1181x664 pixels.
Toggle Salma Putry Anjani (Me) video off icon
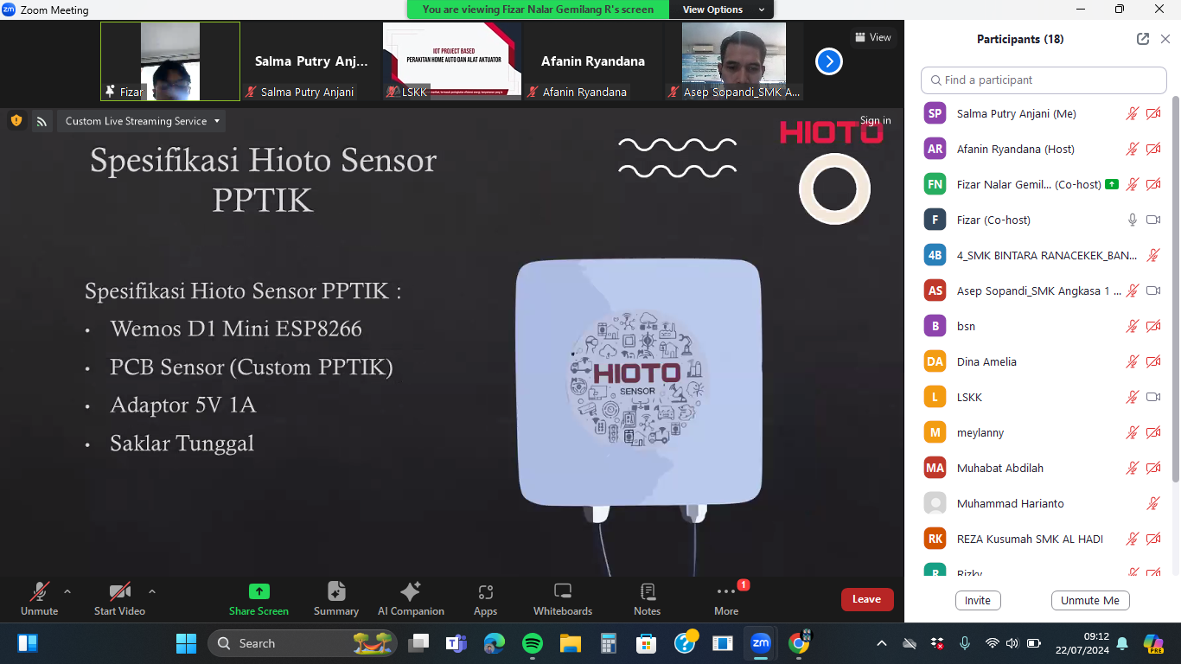(1153, 113)
